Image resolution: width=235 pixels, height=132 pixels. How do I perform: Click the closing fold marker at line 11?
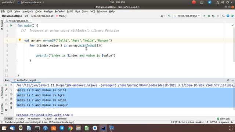pyautogui.click(x=16, y=76)
